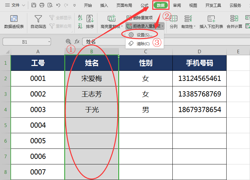Click the cell containing 男
This screenshot has height=180, width=250.
[x=145, y=109]
